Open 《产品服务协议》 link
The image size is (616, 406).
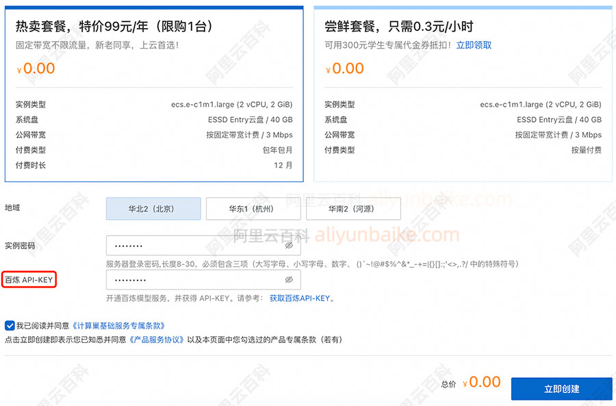pos(156,340)
